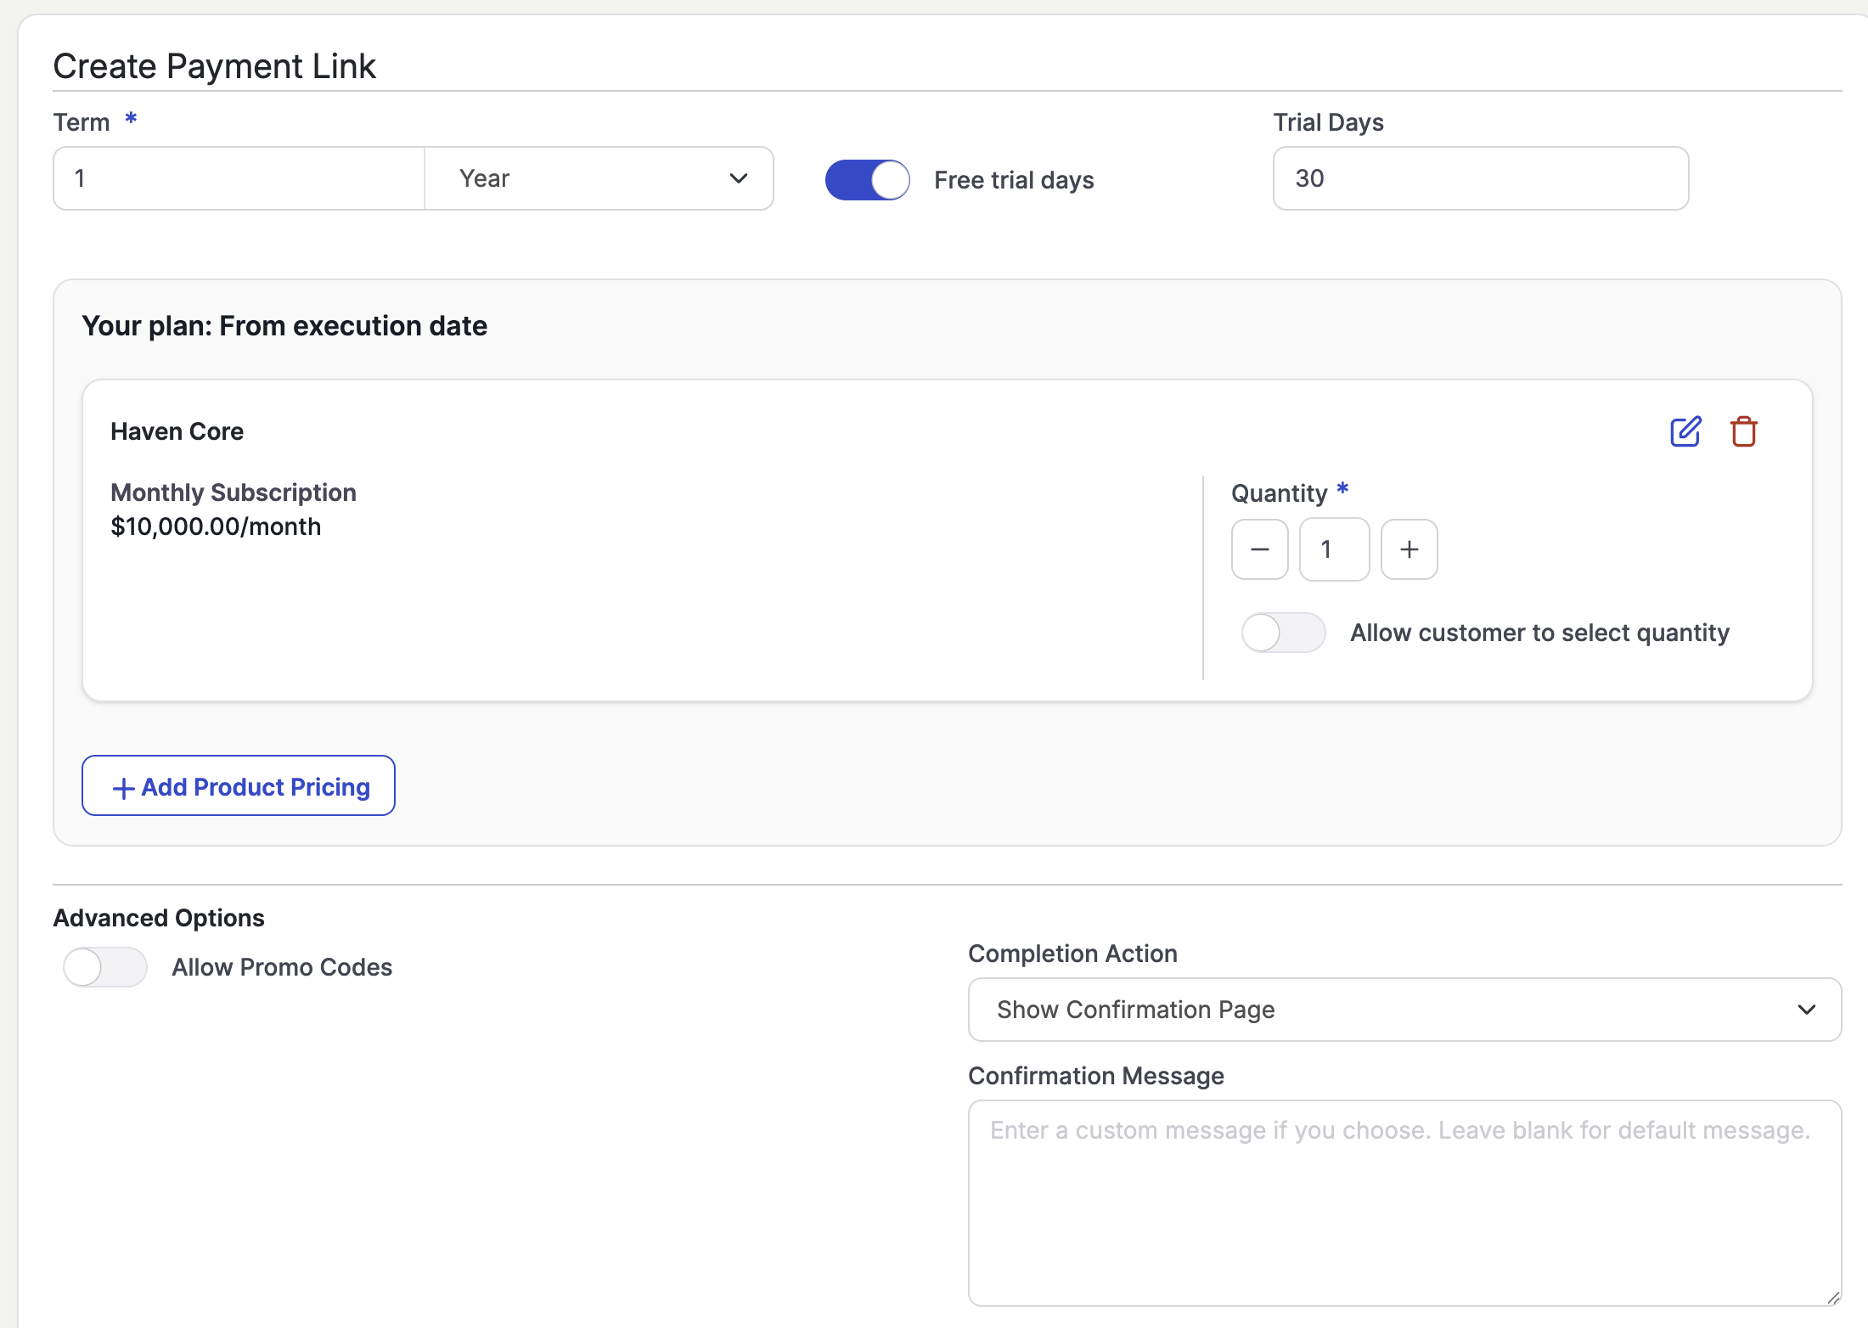The width and height of the screenshot is (1868, 1328).
Task: Increase quantity with plus button
Action: point(1409,549)
